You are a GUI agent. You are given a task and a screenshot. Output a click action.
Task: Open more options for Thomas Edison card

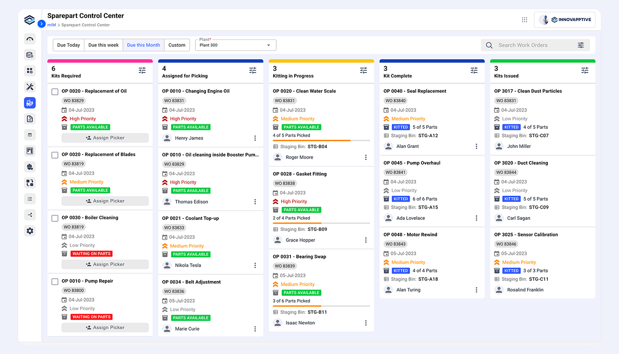click(255, 202)
